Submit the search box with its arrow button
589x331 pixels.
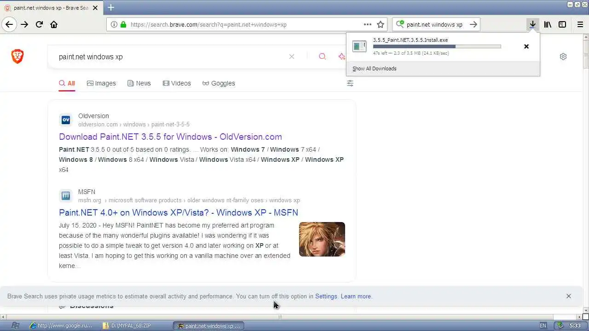(x=473, y=24)
